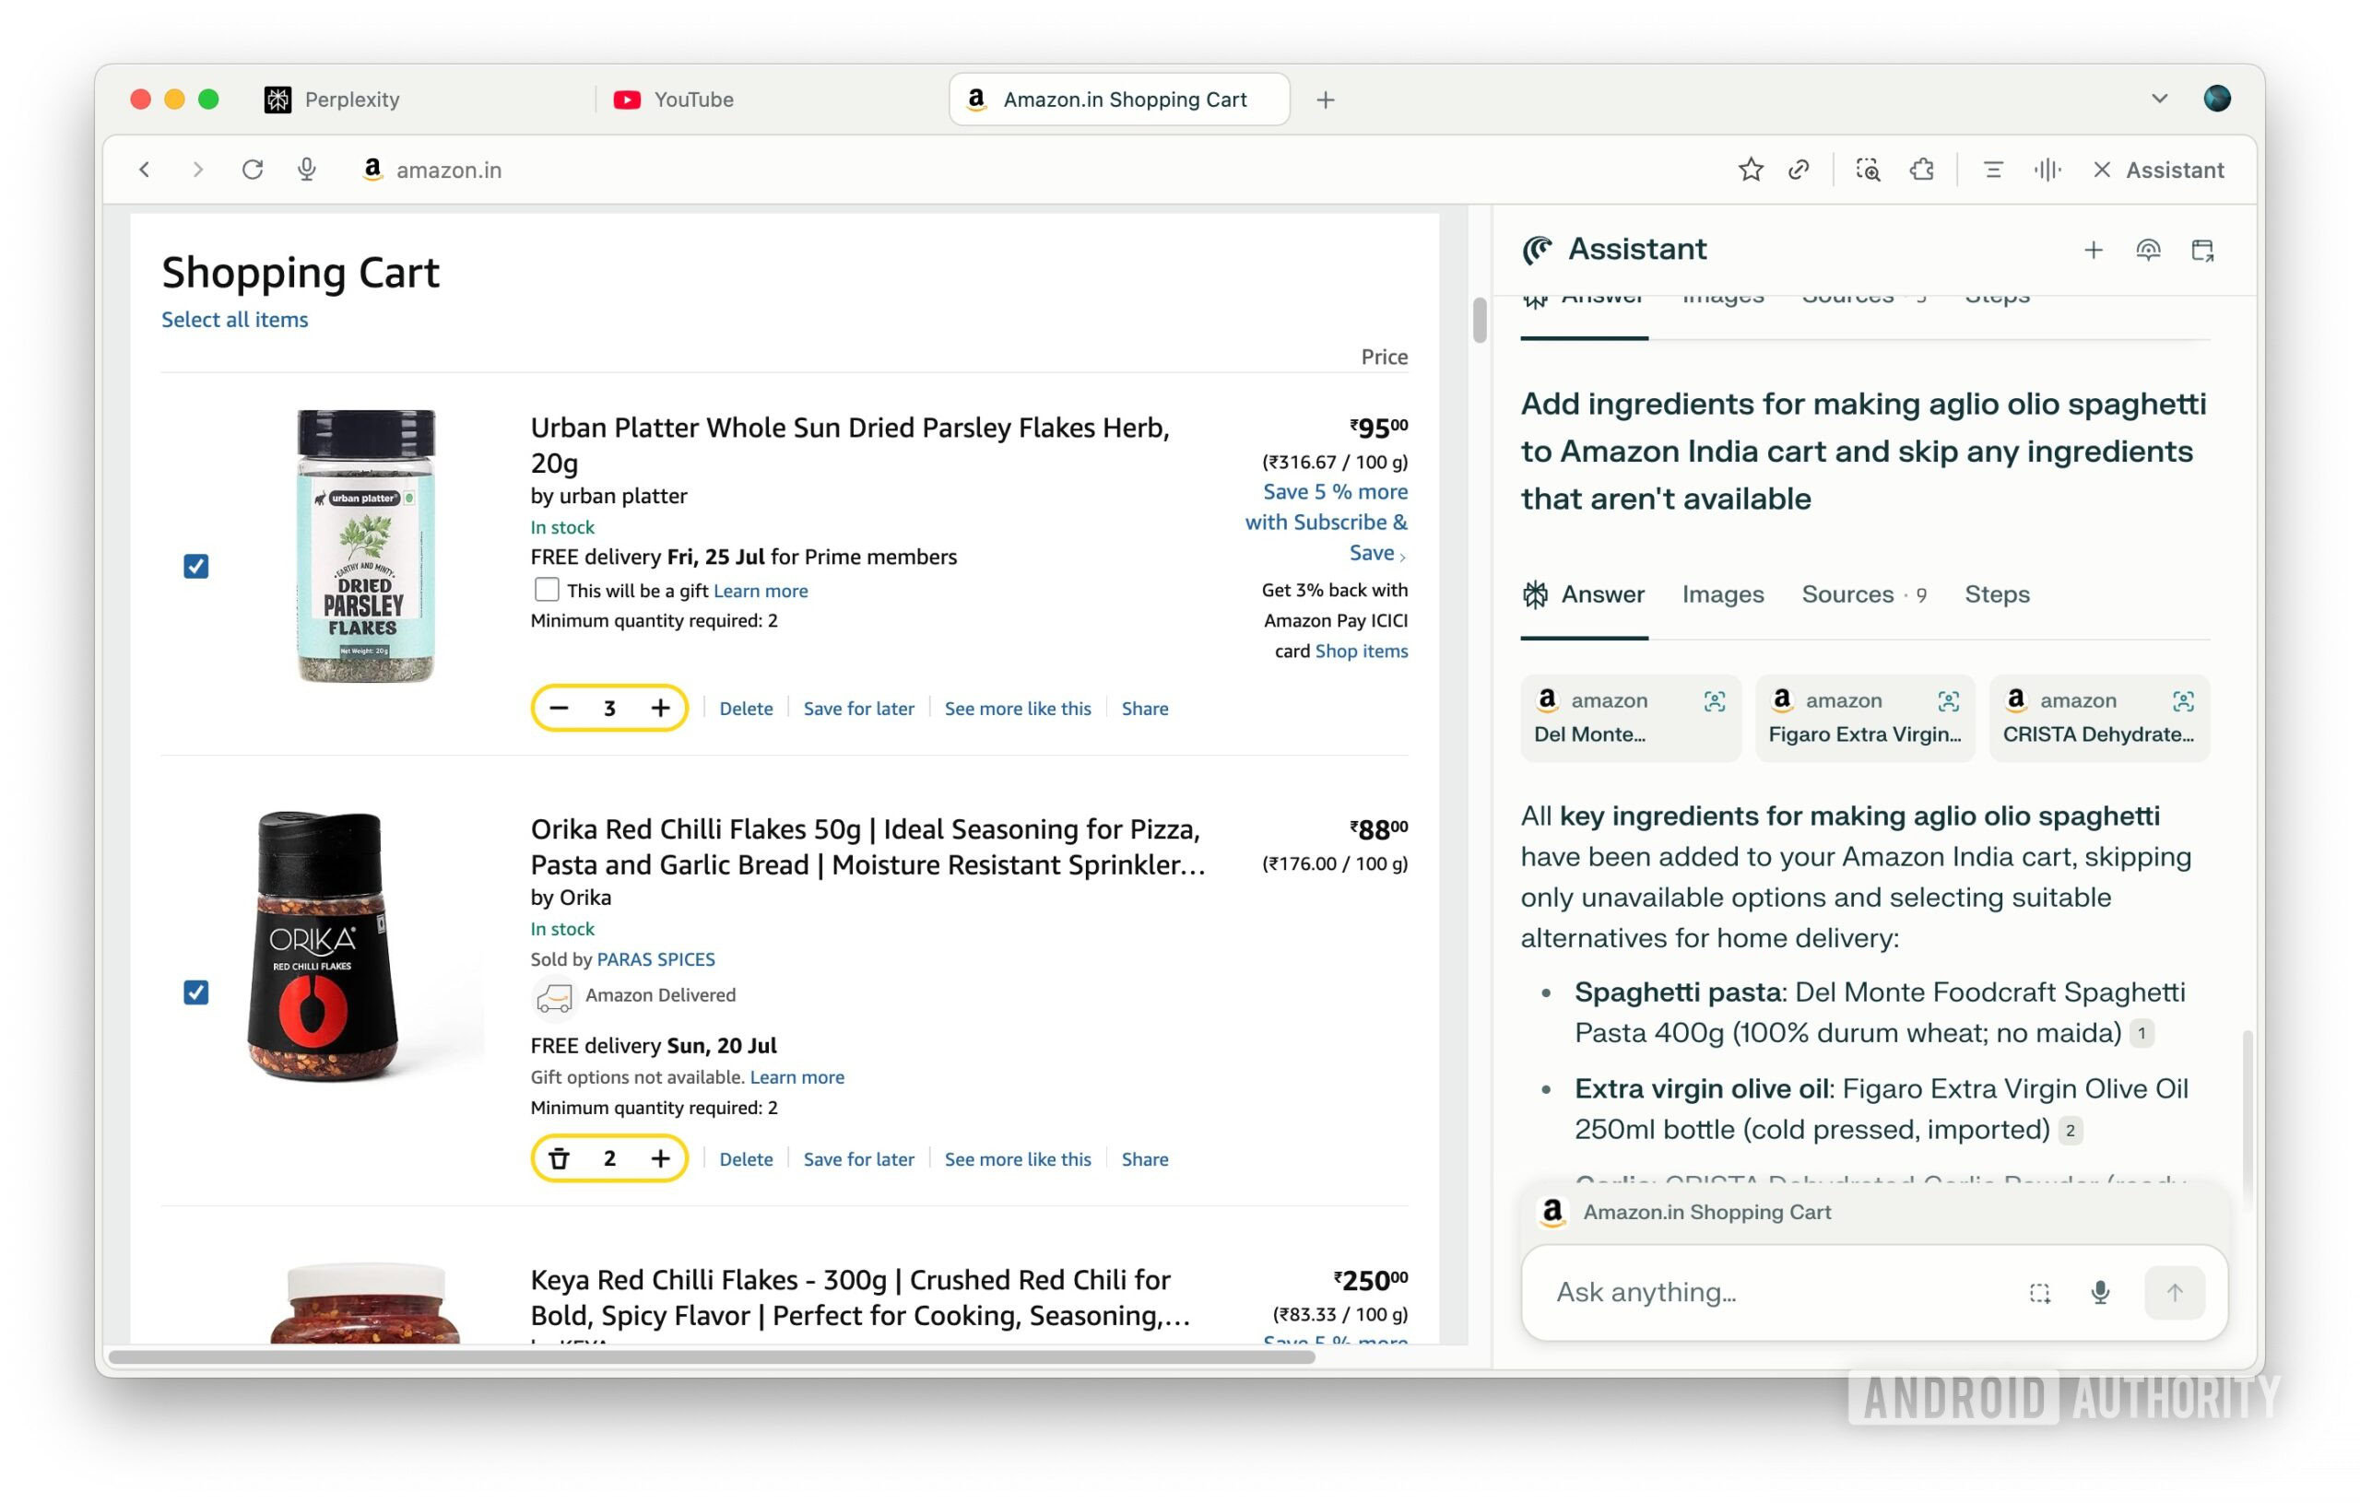The width and height of the screenshot is (2360, 1503).
Task: Click the trash icon in Orika quantity stepper
Action: pos(559,1158)
